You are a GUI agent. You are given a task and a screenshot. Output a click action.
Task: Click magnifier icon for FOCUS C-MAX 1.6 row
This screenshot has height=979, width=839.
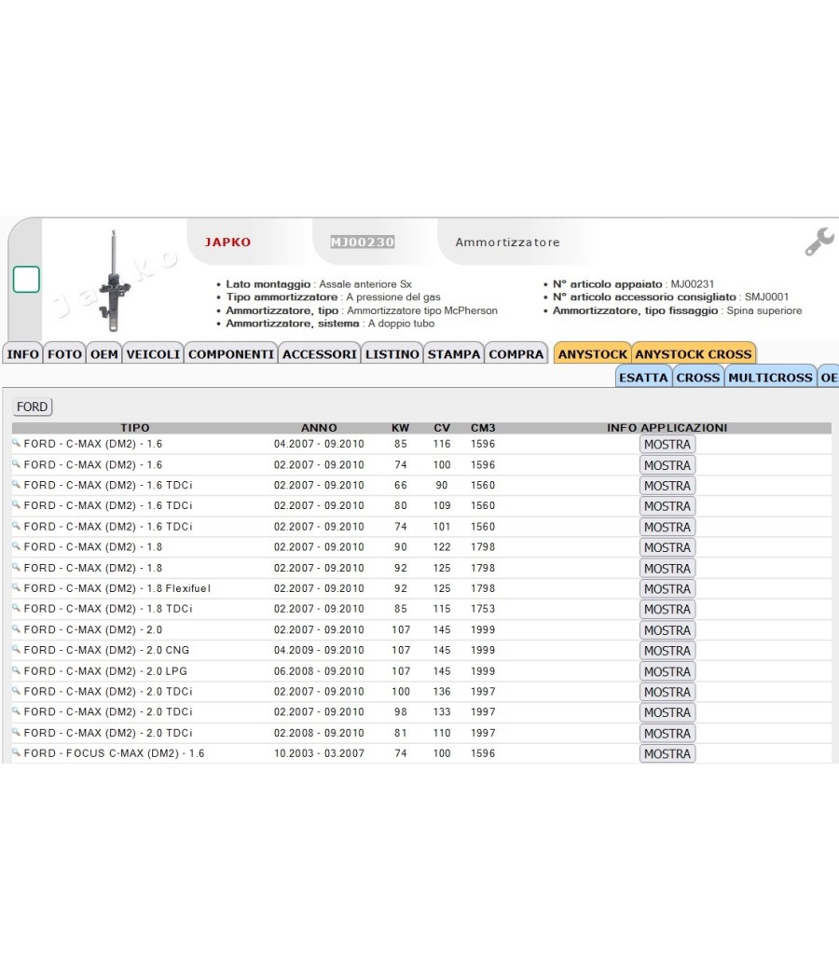click(x=16, y=753)
